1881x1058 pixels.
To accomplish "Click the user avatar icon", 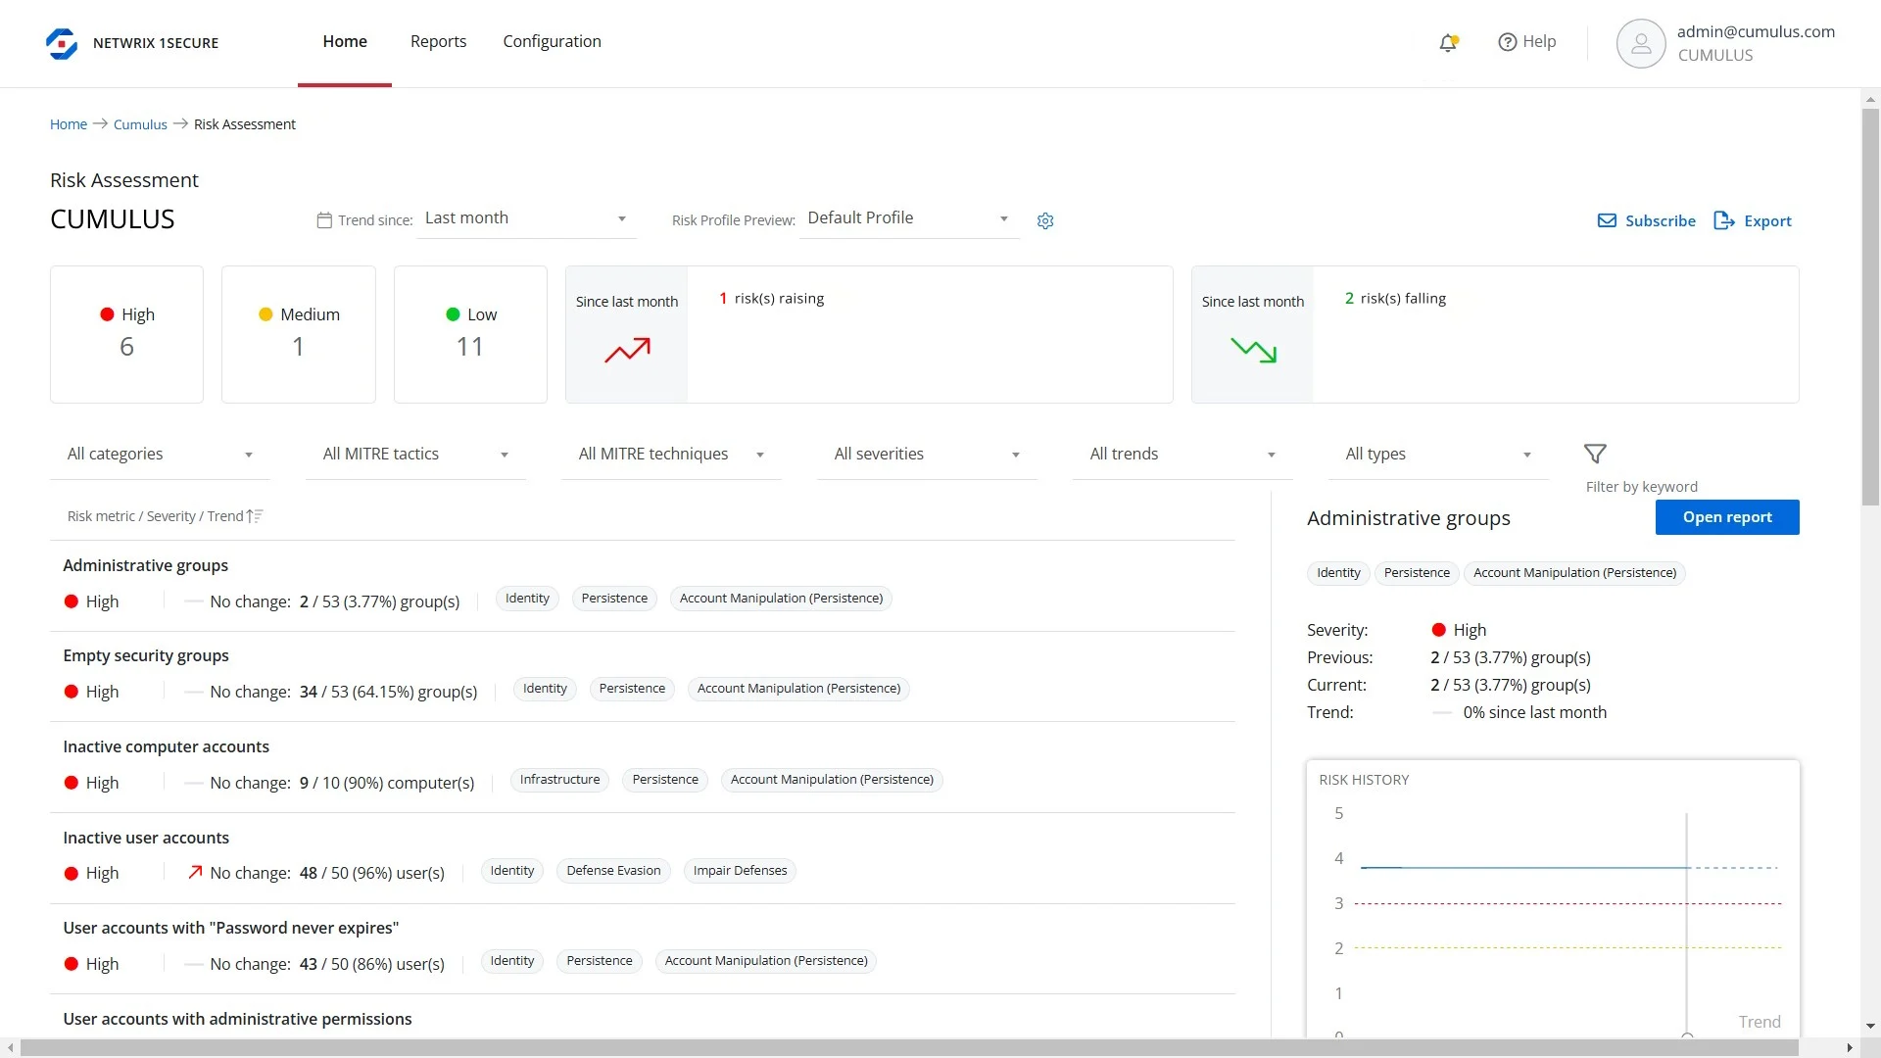I will click(x=1641, y=43).
